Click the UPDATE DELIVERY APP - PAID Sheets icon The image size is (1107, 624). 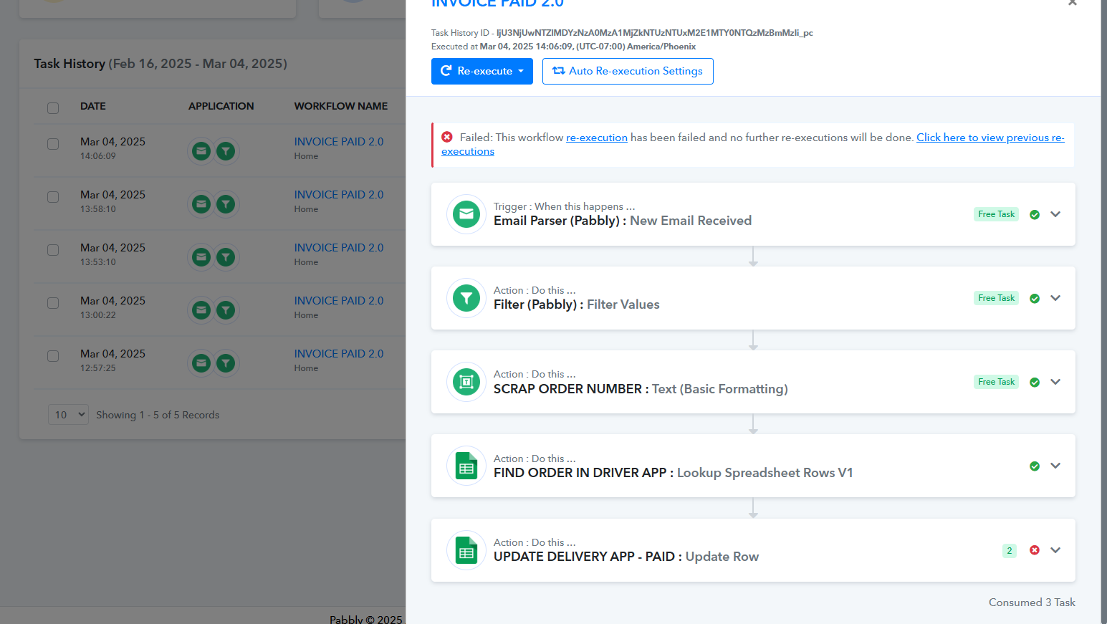[x=466, y=550]
